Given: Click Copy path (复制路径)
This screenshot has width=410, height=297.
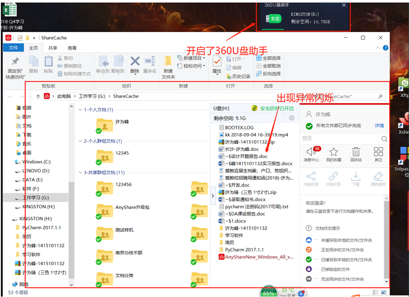Looking at the screenshot, I should pyautogui.click(x=70, y=66).
